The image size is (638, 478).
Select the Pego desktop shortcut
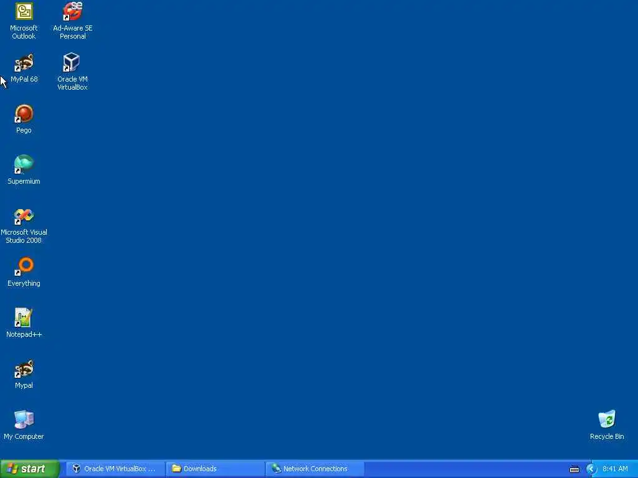[24, 119]
